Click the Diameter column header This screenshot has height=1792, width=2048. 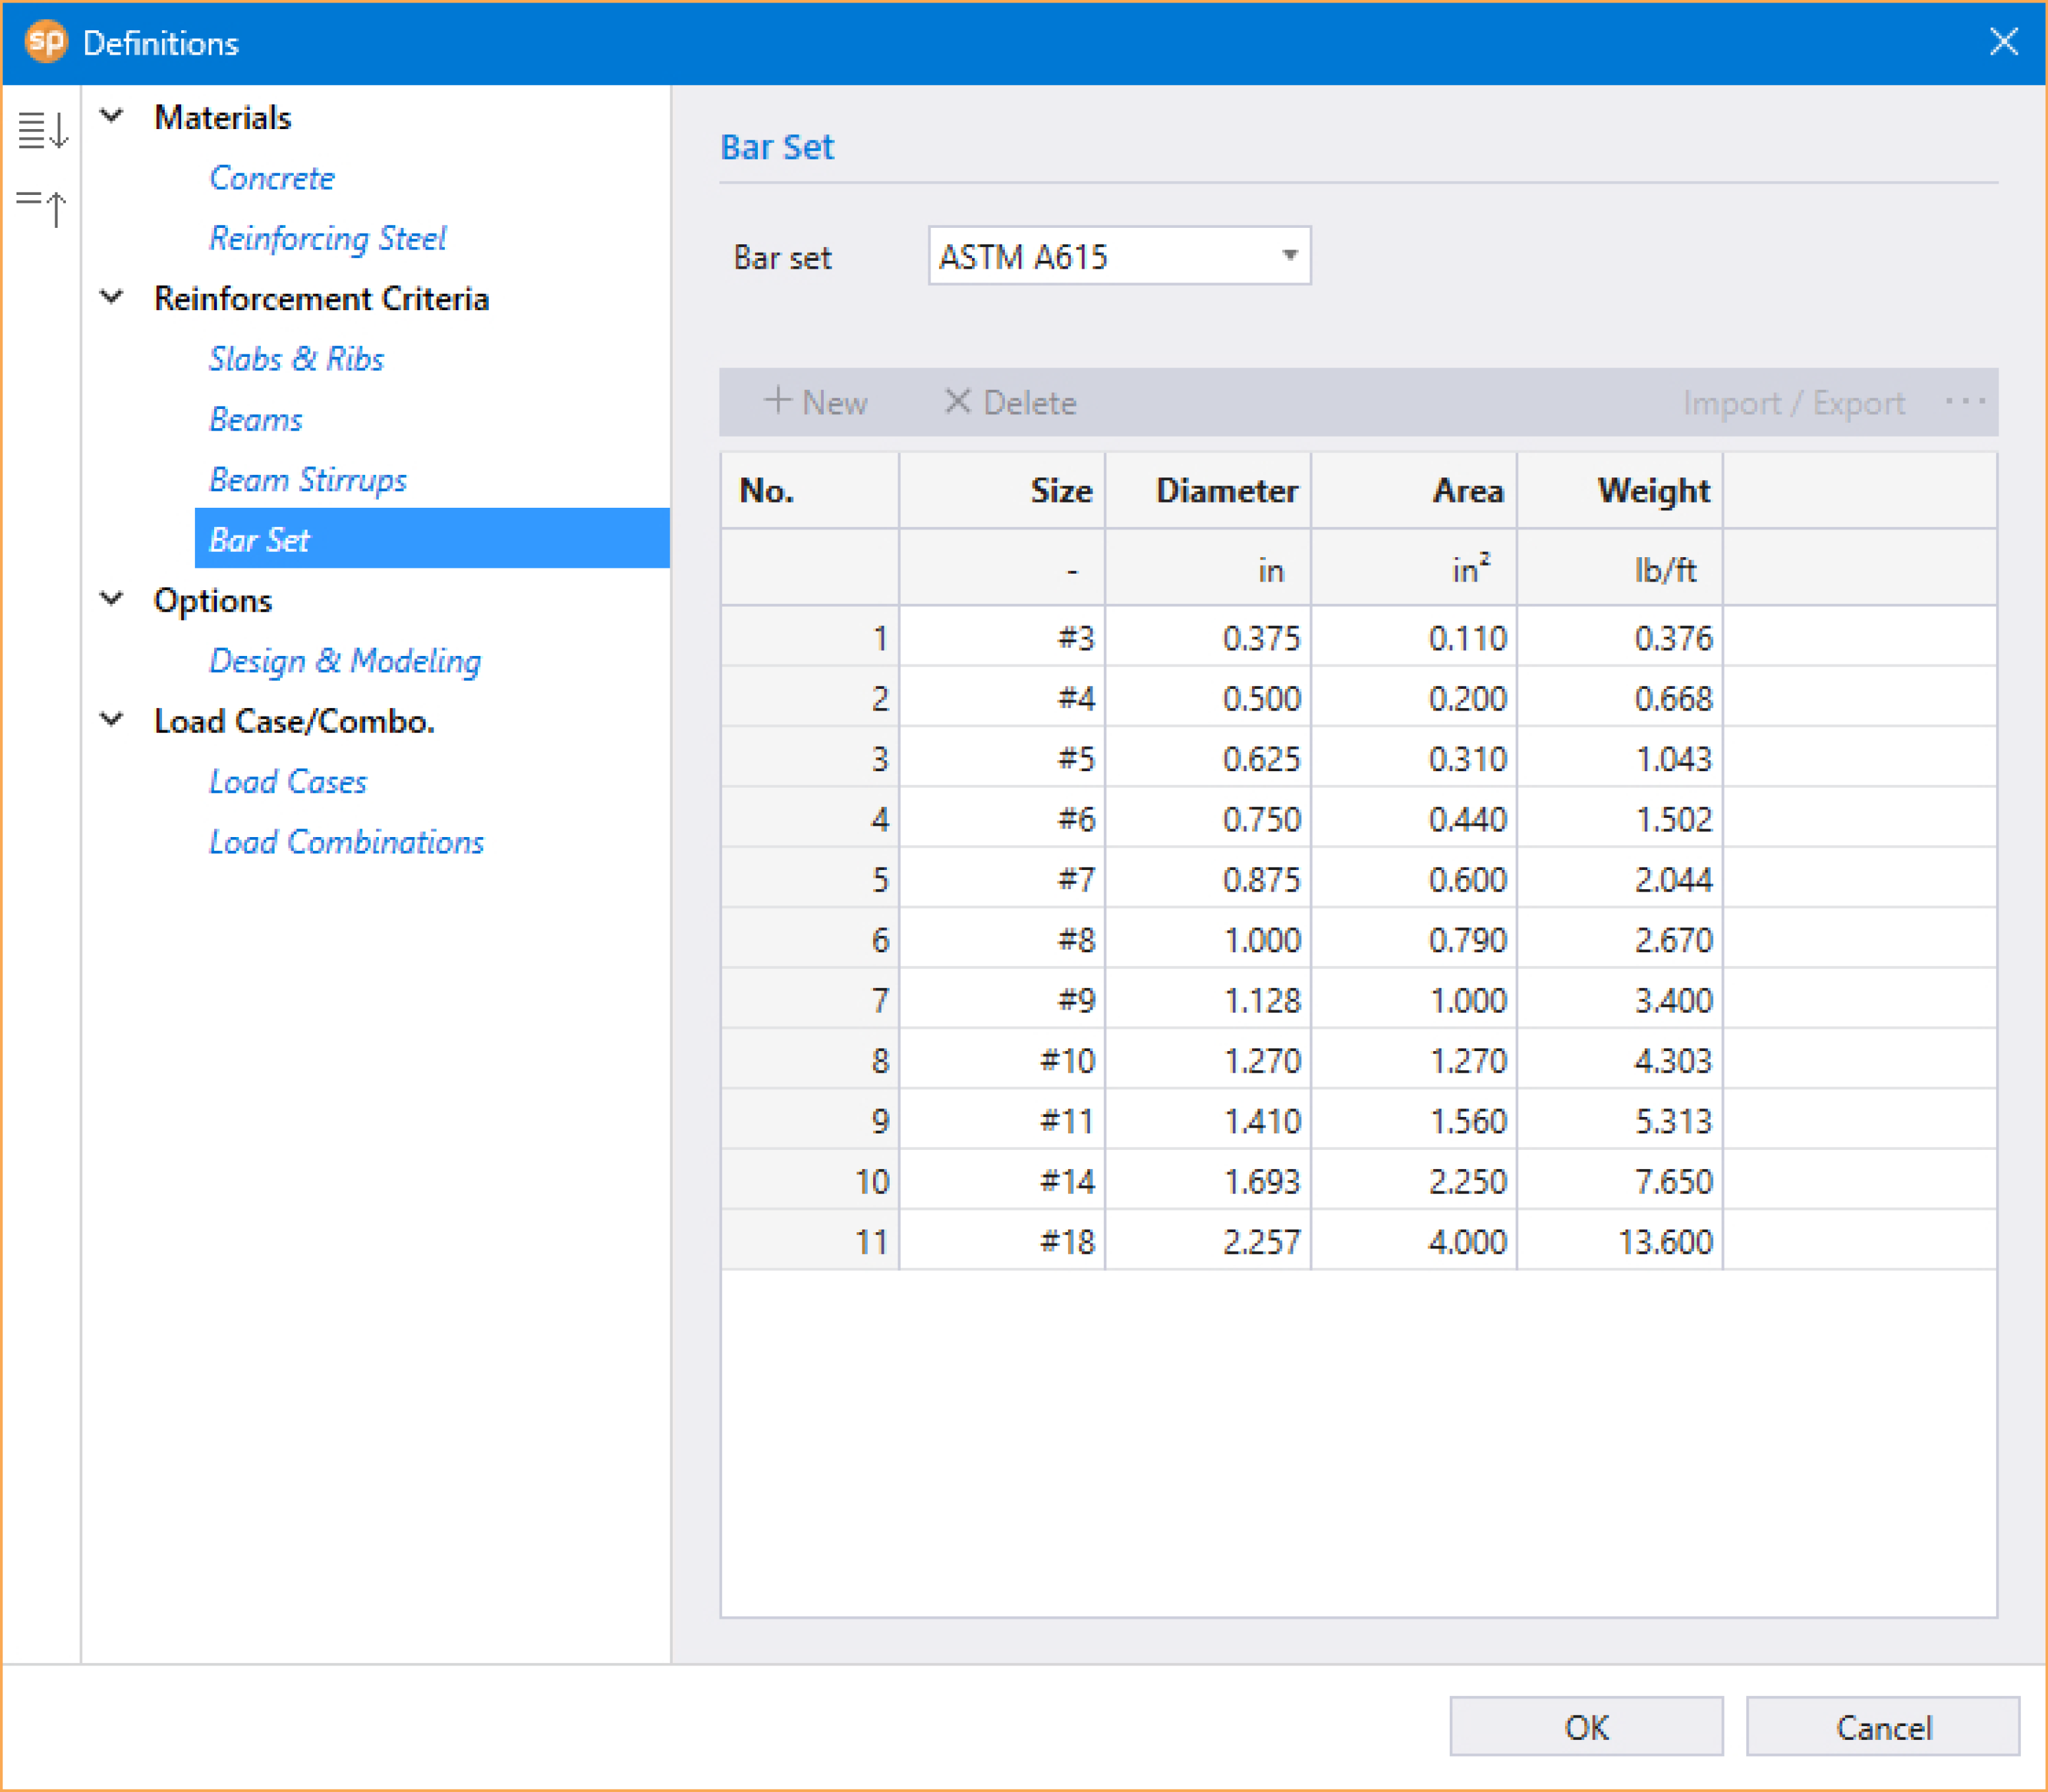1209,490
